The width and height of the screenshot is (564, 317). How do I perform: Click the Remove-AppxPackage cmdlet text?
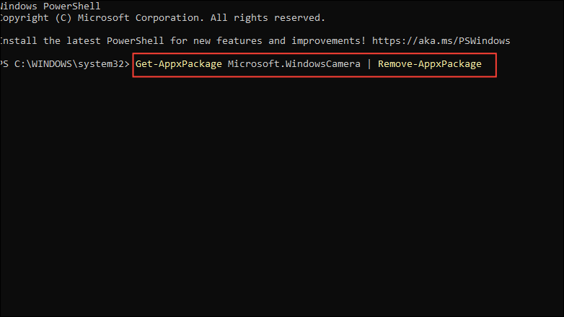pyautogui.click(x=429, y=64)
